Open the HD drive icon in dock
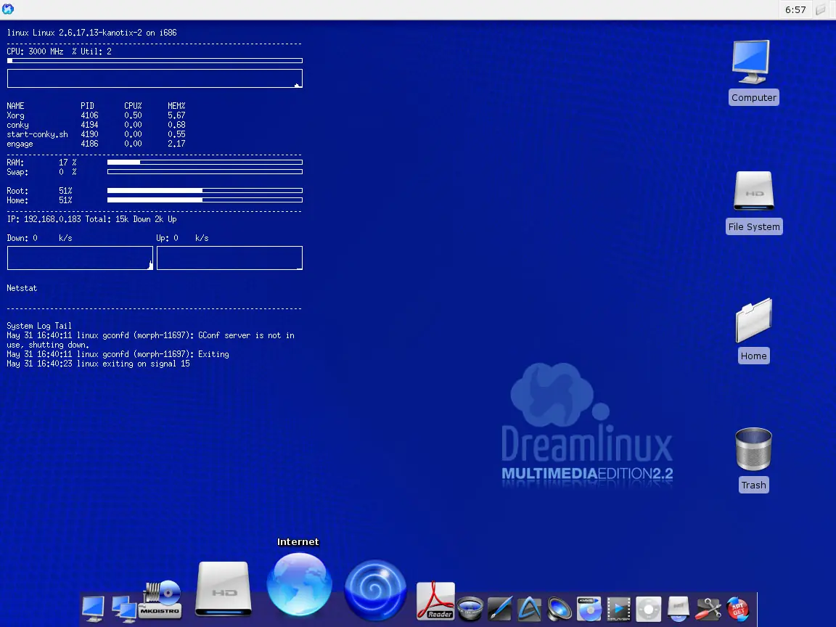 point(224,589)
